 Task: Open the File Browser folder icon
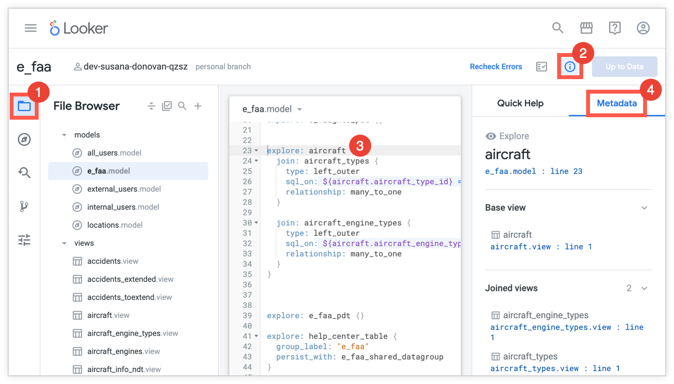coord(24,106)
